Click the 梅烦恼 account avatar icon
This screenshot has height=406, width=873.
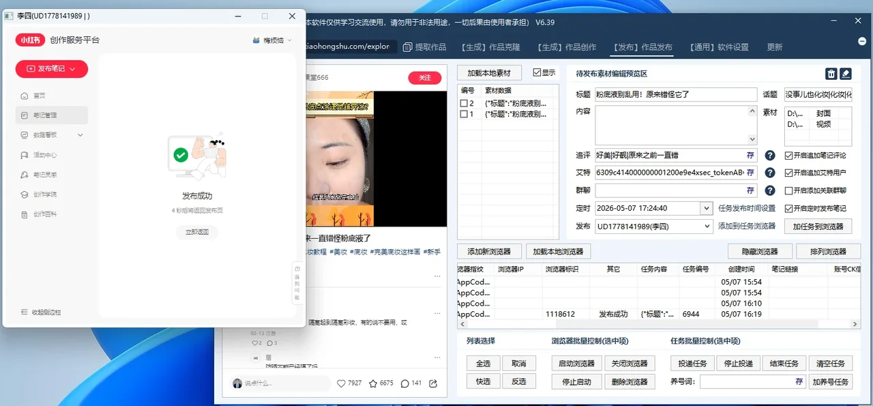pyautogui.click(x=256, y=40)
